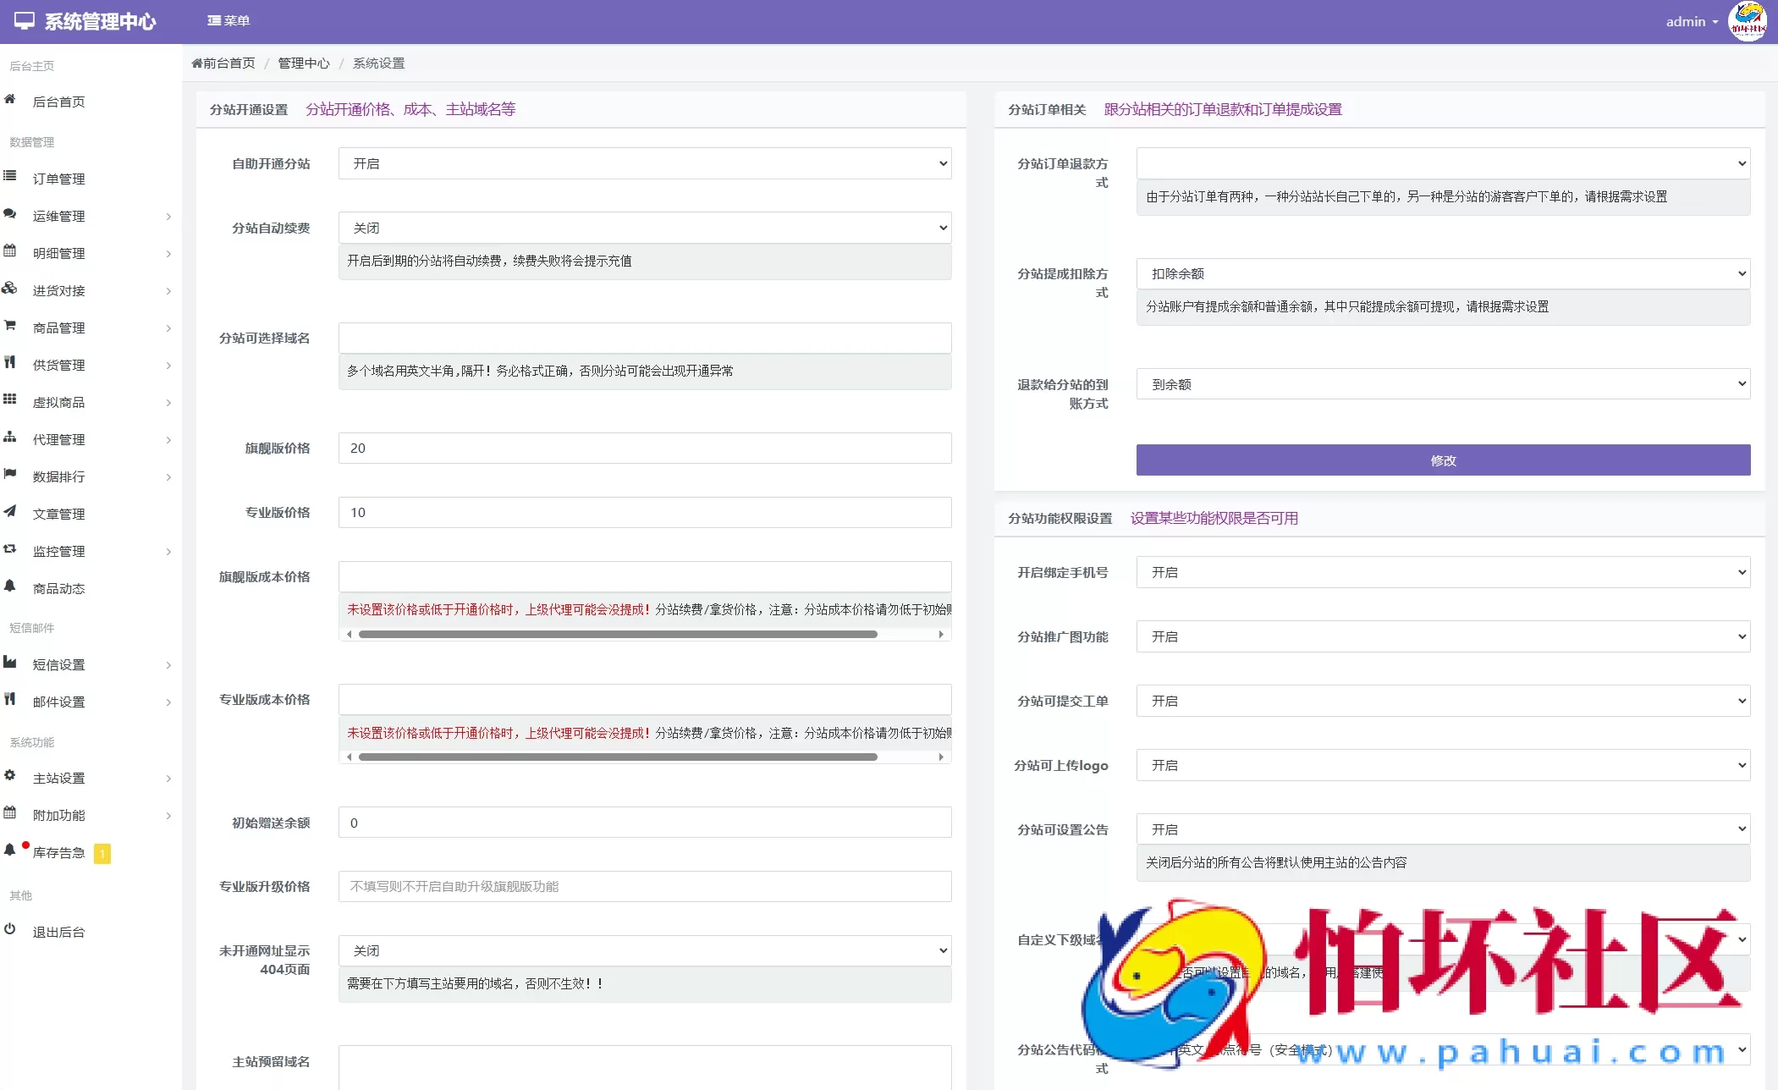
Task: Click the list icon next to 订单管理
Action: pyautogui.click(x=10, y=177)
